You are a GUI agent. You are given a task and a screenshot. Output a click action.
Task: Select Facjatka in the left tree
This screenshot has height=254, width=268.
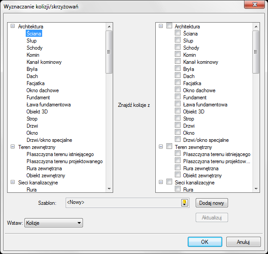[x=35, y=83]
